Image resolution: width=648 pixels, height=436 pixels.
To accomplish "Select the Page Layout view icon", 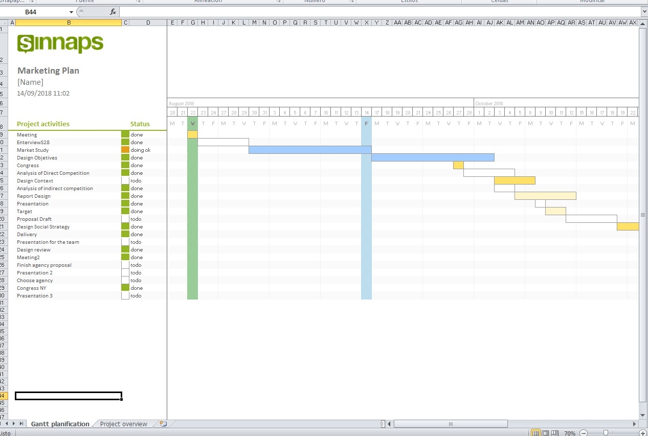I will [x=546, y=432].
